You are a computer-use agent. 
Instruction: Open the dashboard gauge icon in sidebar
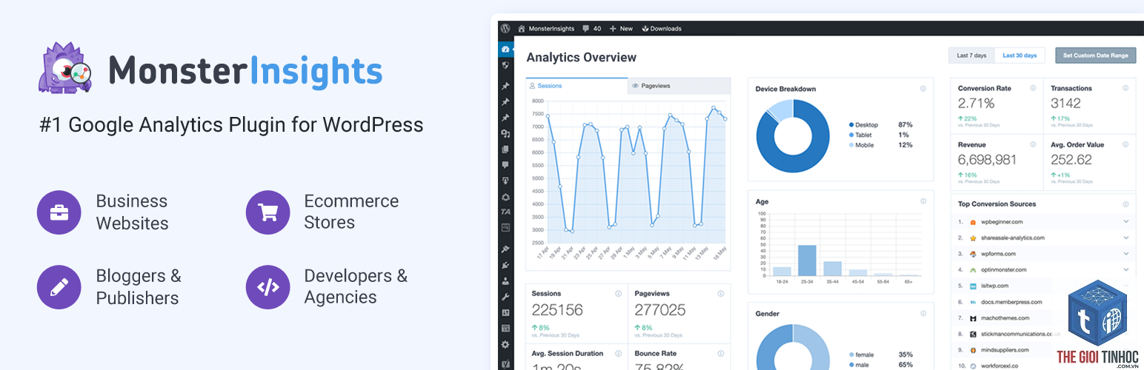point(505,50)
